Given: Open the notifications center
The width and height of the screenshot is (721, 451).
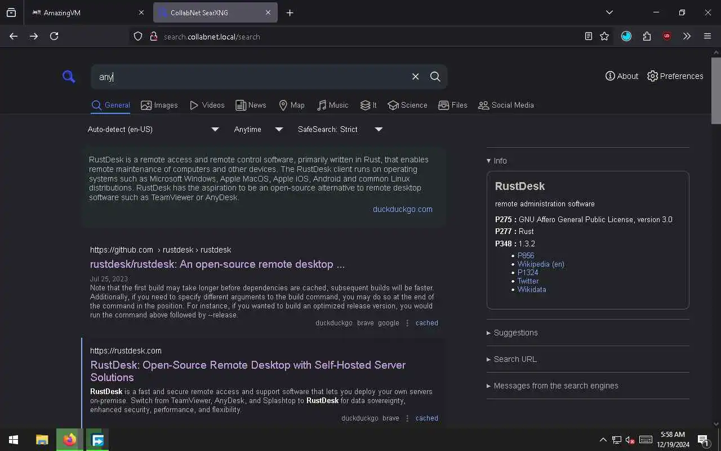Looking at the screenshot, I should 703,440.
